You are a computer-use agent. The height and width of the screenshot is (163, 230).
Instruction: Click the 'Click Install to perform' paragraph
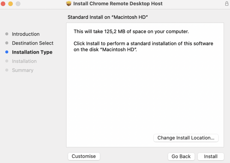143,46
